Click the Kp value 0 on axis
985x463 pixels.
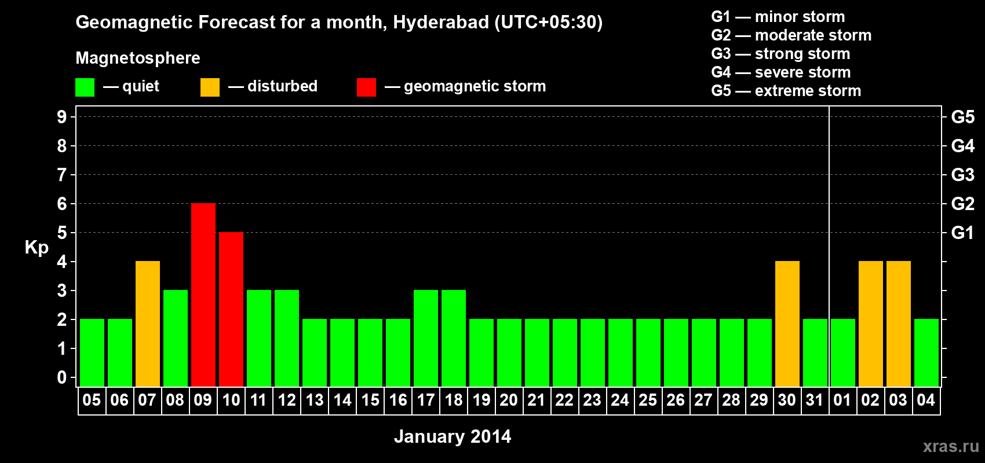click(62, 377)
